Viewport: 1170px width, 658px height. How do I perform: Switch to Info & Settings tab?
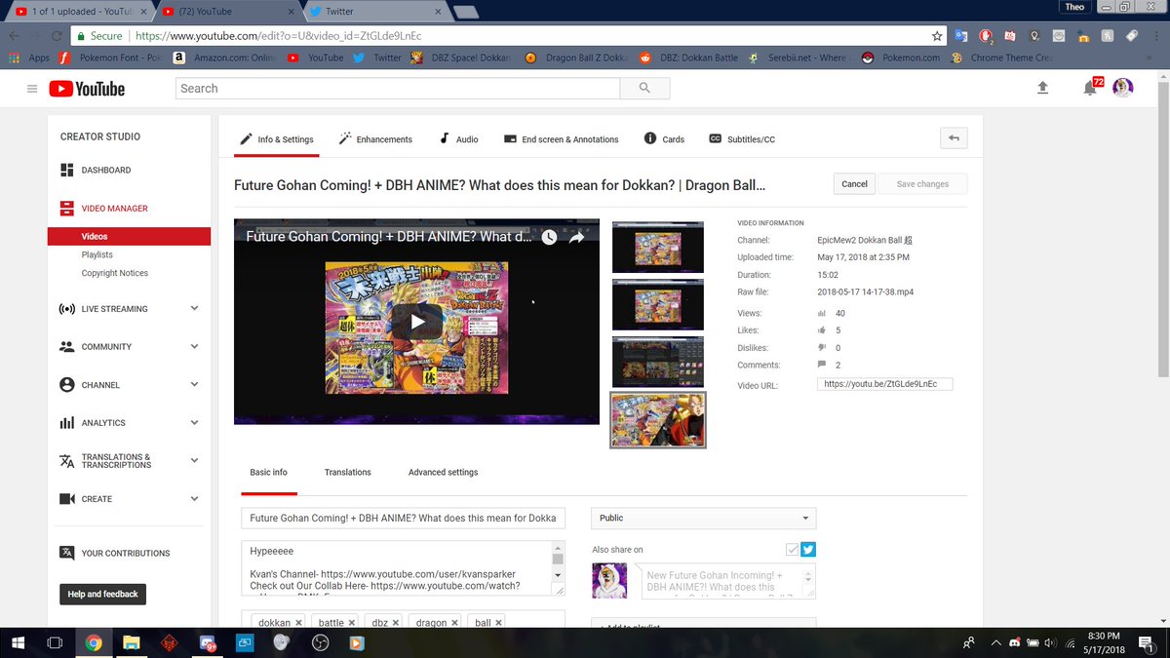pyautogui.click(x=277, y=139)
